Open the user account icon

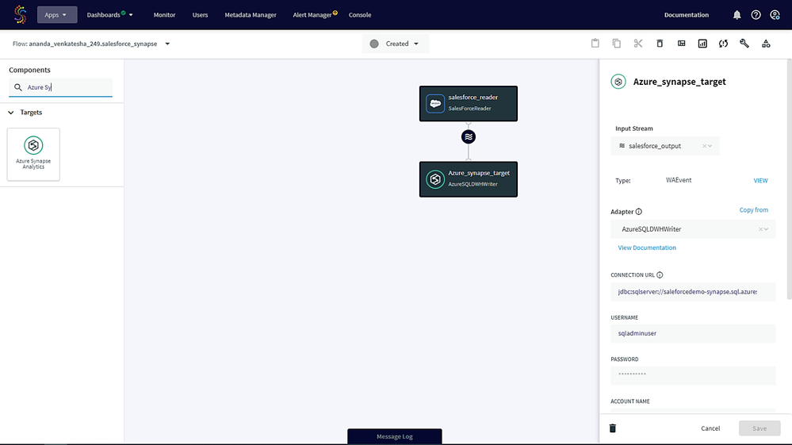775,14
